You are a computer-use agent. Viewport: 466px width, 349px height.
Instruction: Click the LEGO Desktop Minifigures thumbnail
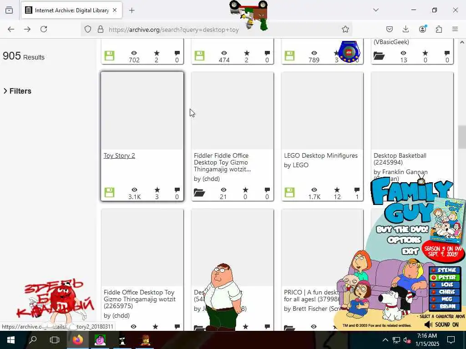coord(323,111)
